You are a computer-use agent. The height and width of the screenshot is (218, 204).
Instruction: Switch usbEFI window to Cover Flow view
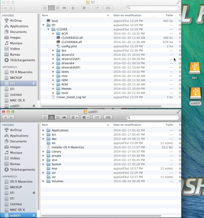click(x=64, y=117)
